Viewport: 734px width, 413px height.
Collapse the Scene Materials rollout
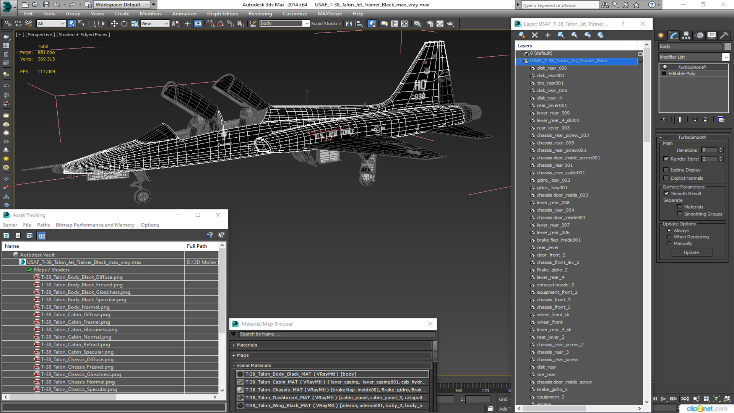[234, 366]
